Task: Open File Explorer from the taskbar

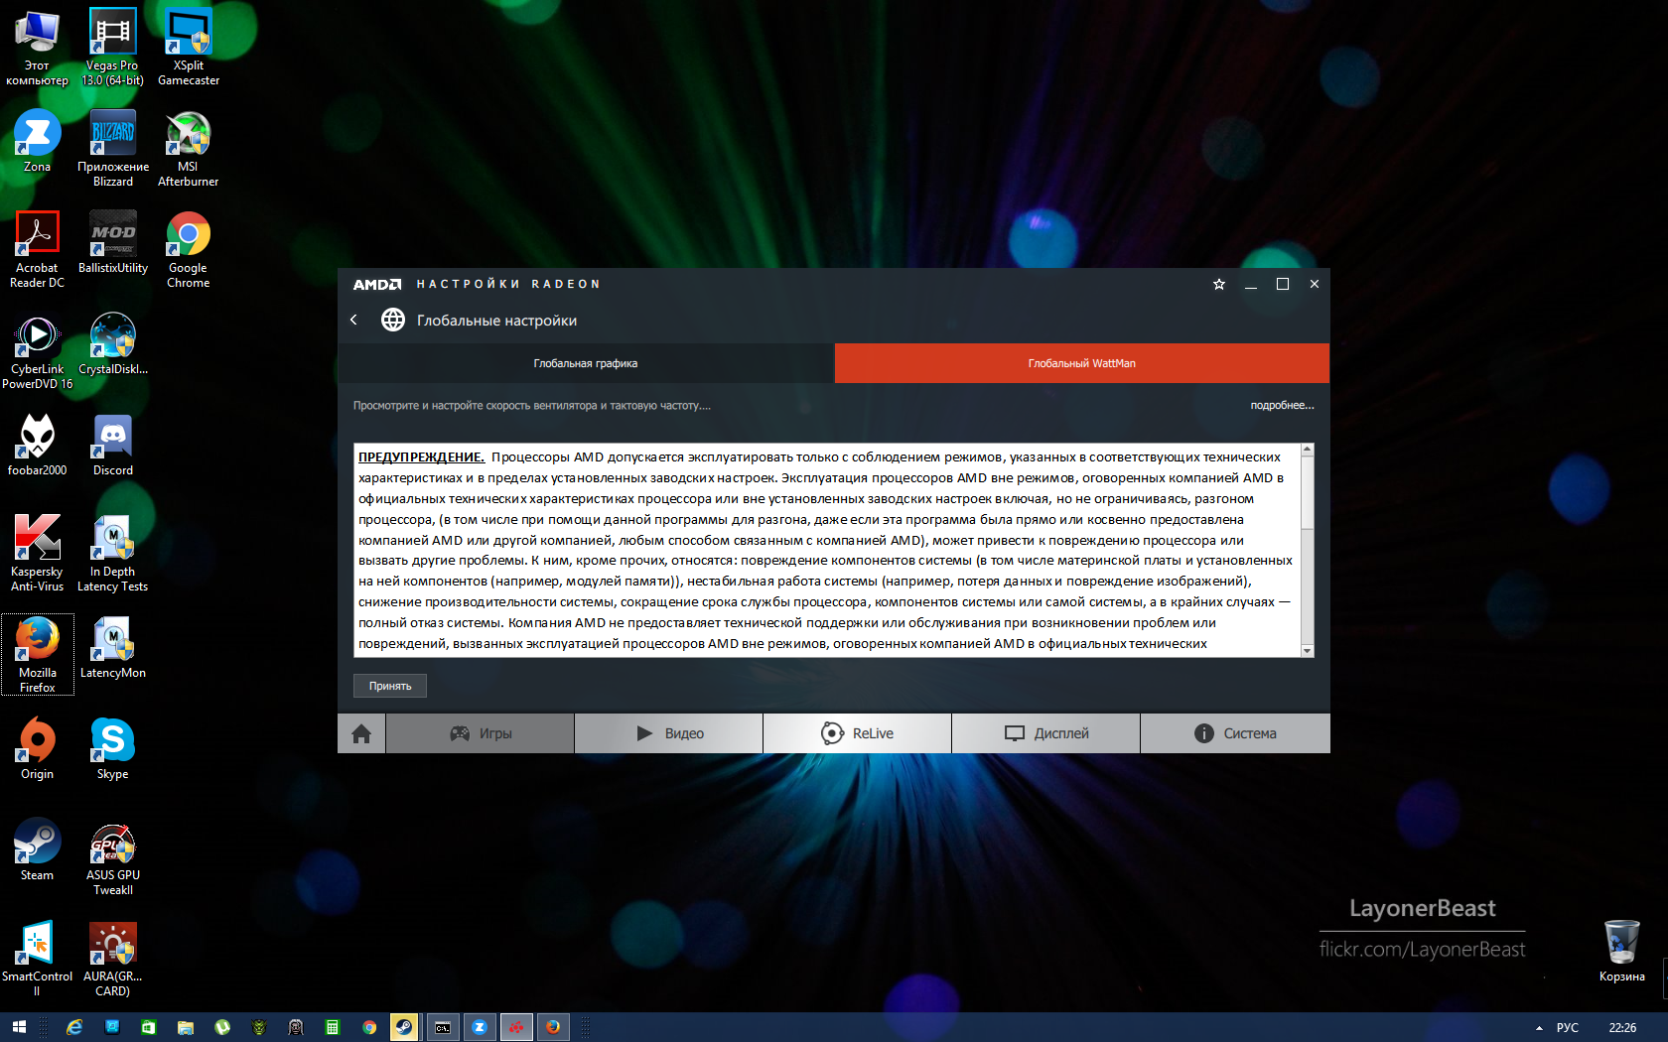Action: point(186,1027)
